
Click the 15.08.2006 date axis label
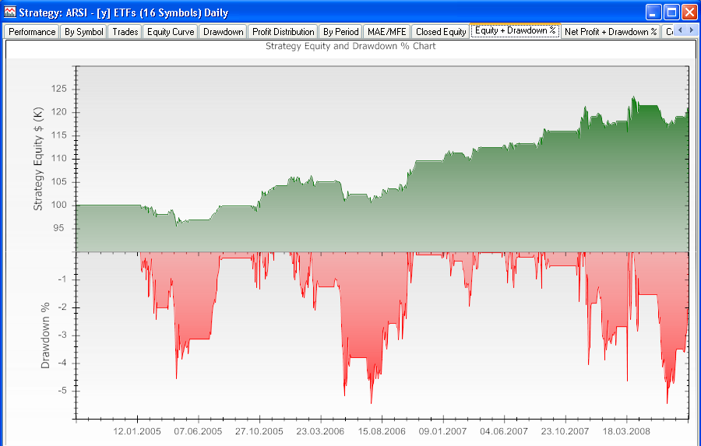(383, 431)
